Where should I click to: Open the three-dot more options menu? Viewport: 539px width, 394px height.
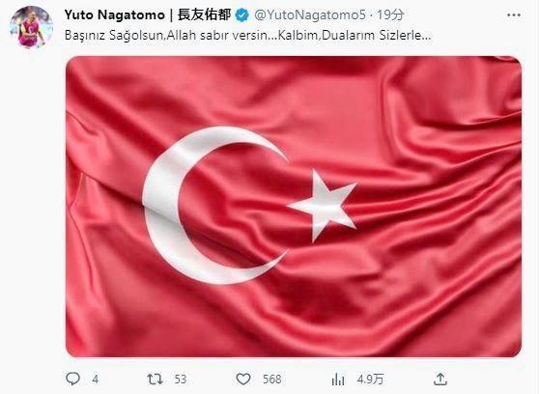point(514,15)
